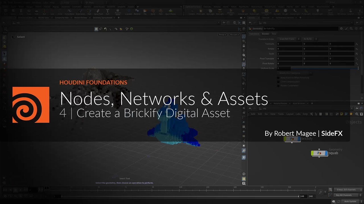Toggle pin on parameter pane

357,23
